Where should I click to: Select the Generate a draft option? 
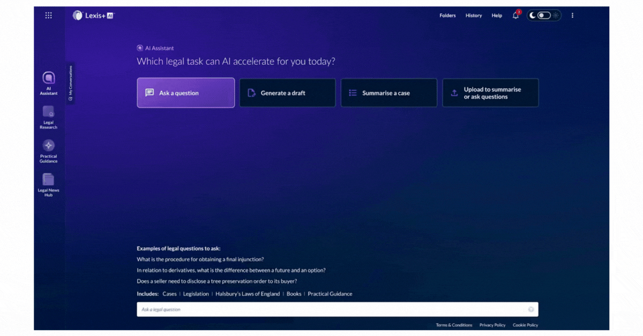287,93
